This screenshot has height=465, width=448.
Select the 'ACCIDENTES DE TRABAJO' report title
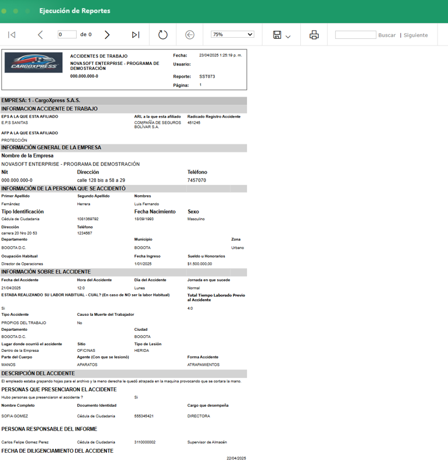[x=99, y=56]
